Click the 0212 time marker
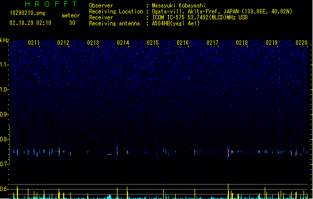 point(63,43)
